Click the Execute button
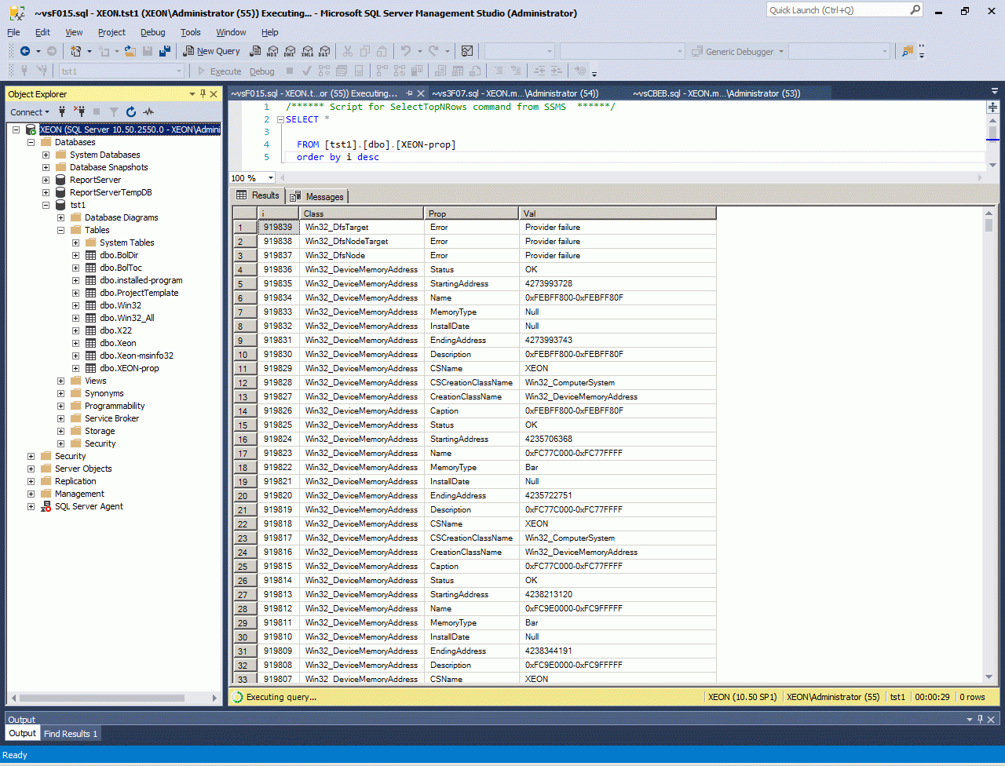This screenshot has width=1005, height=766. tap(218, 71)
